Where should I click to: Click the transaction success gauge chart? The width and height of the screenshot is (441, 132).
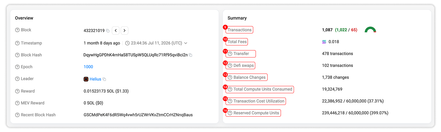[370, 30]
